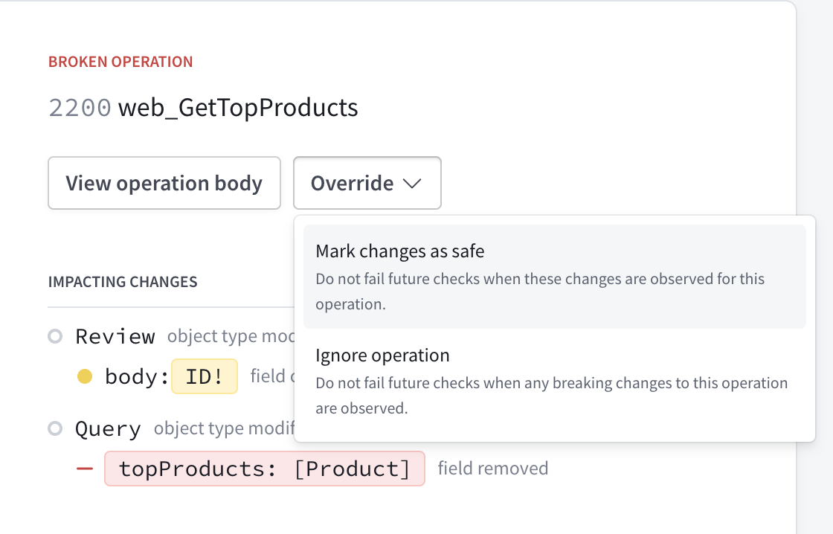Click the View operation body button
The image size is (833, 534).
(164, 183)
